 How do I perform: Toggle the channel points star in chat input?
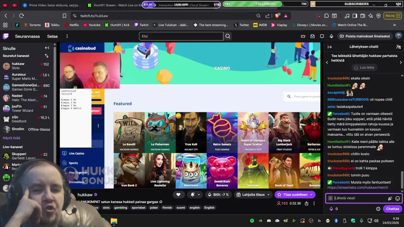click(330, 198)
